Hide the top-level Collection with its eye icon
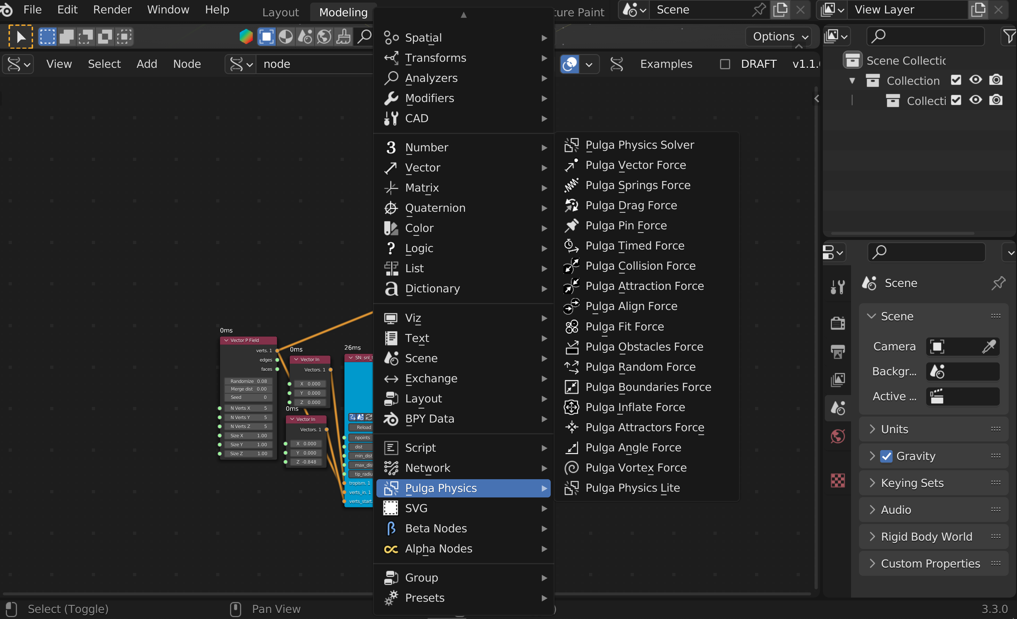This screenshot has width=1017, height=619. [975, 80]
